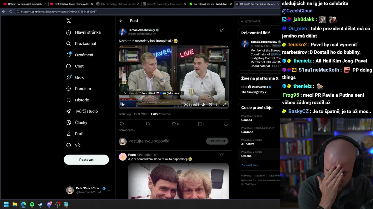373x209 pixels.
Task: Click the browser back arrow
Action: 4,12
